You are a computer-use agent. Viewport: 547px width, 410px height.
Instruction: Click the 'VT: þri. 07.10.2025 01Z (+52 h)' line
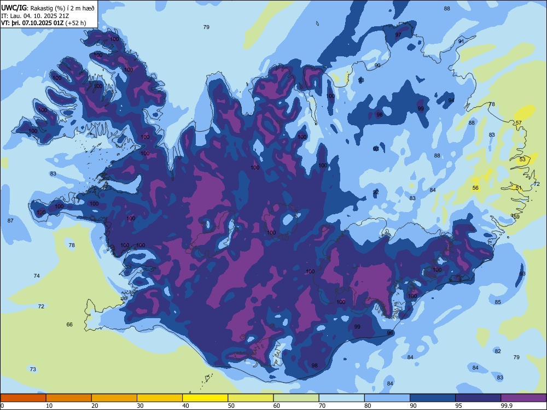43,23
